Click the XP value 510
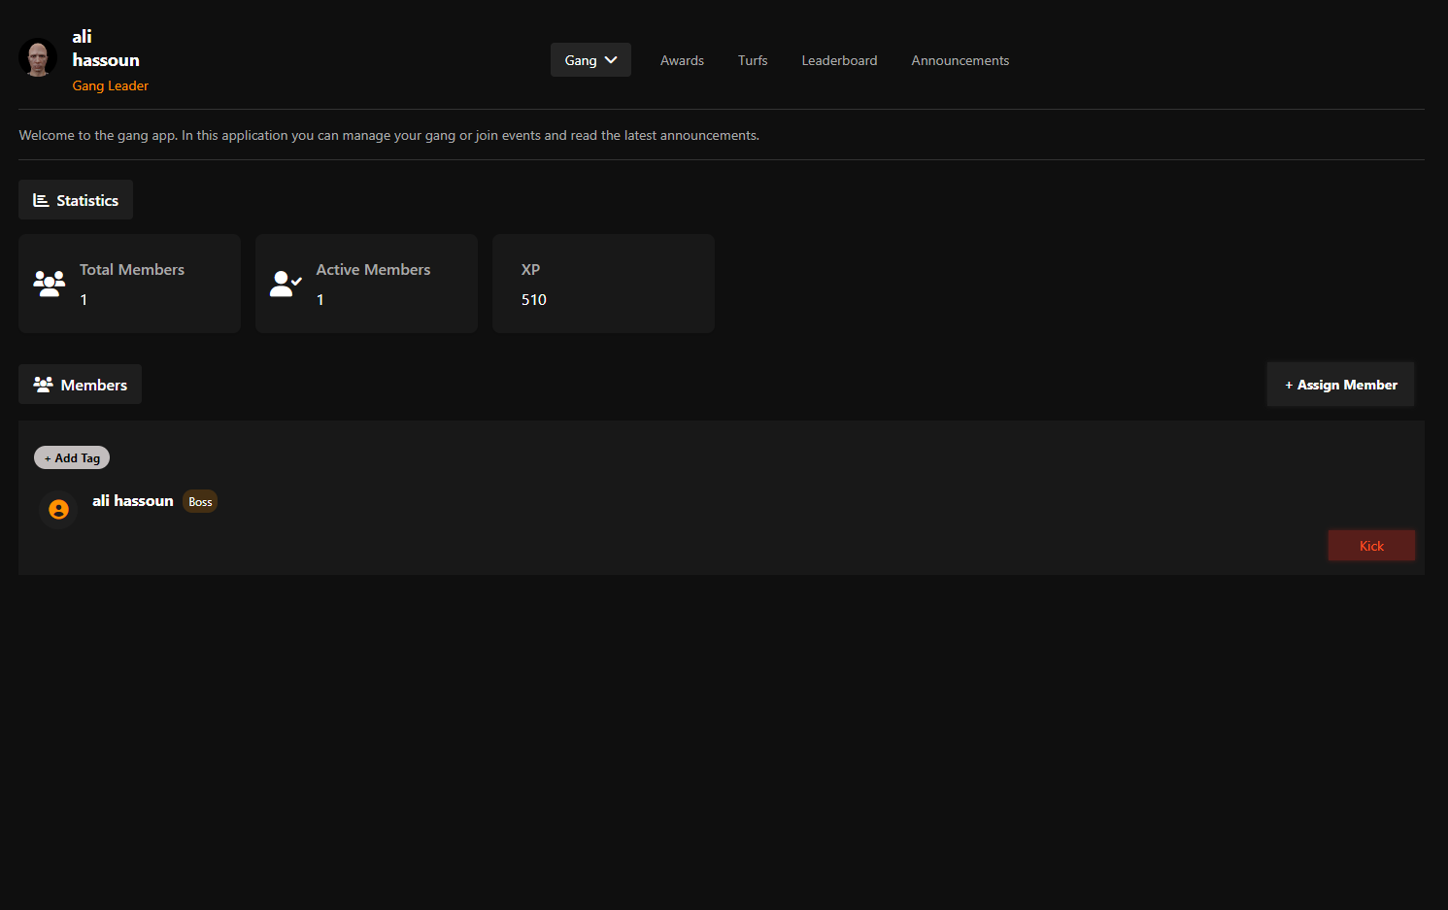The height and width of the screenshot is (910, 1448). tap(534, 300)
